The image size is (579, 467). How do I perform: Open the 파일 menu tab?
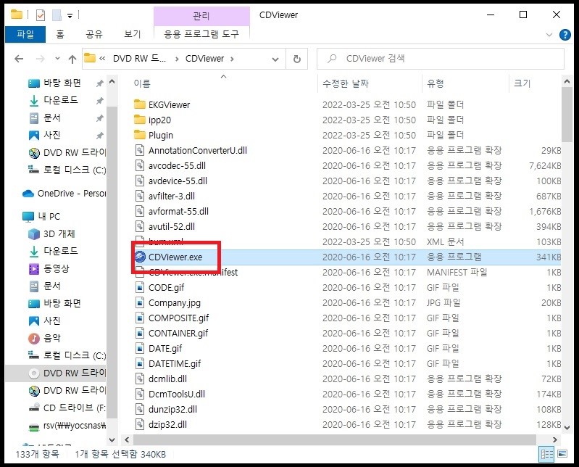(x=25, y=33)
